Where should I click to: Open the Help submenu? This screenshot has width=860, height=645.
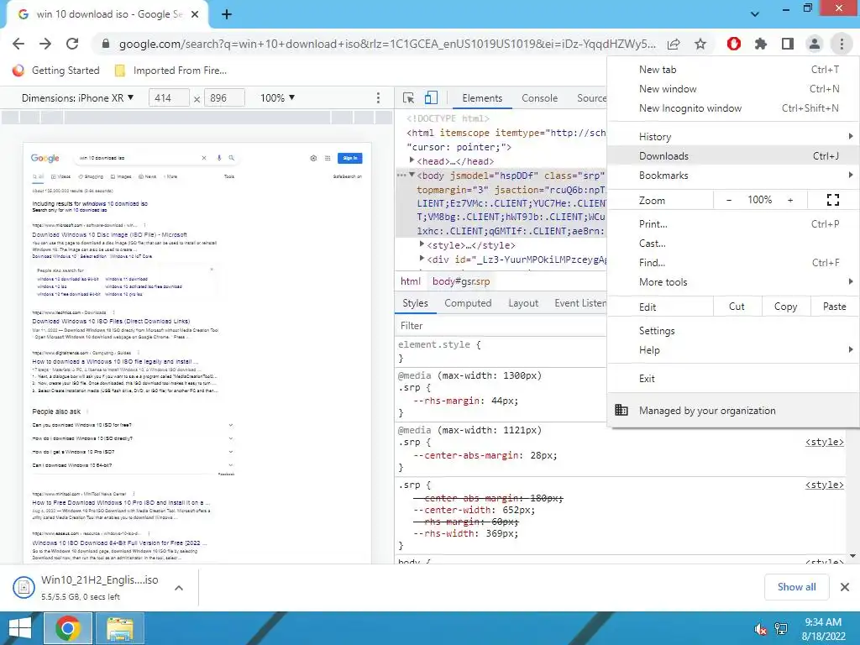732,350
